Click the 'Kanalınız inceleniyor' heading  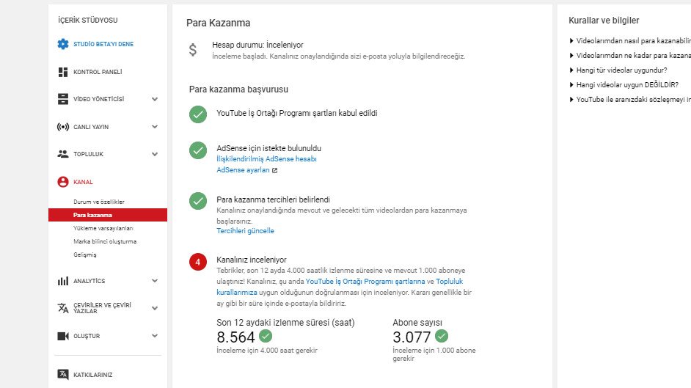[x=252, y=260]
